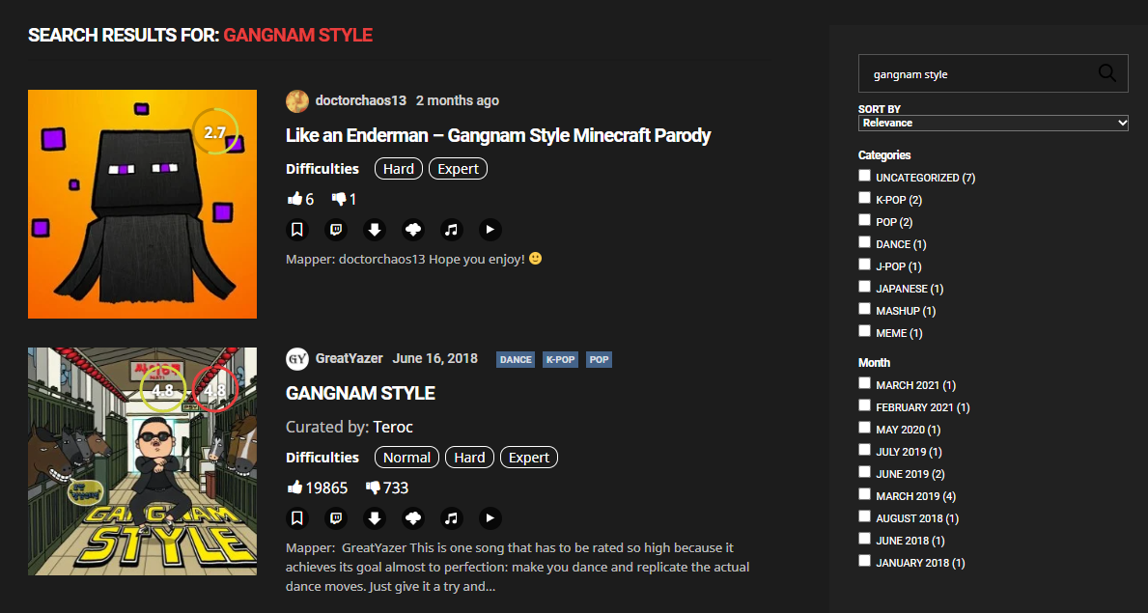The width and height of the screenshot is (1148, 613).
Task: Check the MASHUP (1) category filter
Action: [x=865, y=309]
